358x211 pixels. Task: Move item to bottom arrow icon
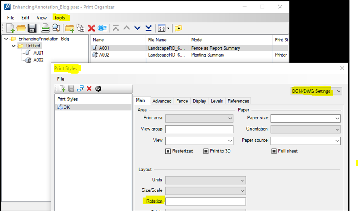pyautogui.click(x=148, y=28)
